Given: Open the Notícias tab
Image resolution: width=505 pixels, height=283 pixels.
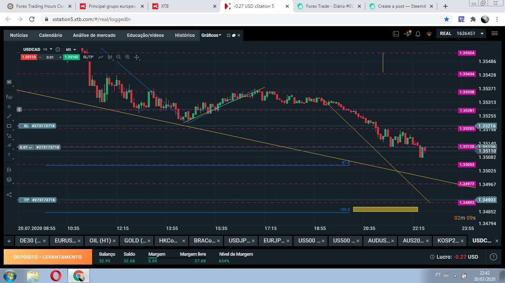Looking at the screenshot, I should coord(19,35).
